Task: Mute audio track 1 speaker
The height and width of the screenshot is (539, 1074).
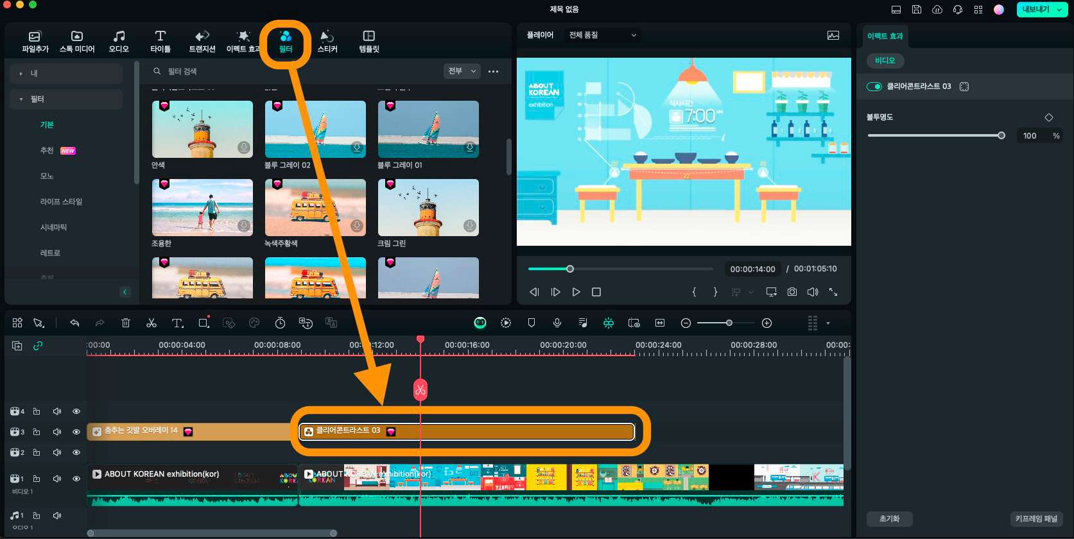Action: tap(57, 515)
